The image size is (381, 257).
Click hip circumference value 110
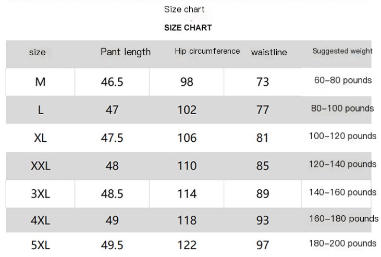coord(187,166)
